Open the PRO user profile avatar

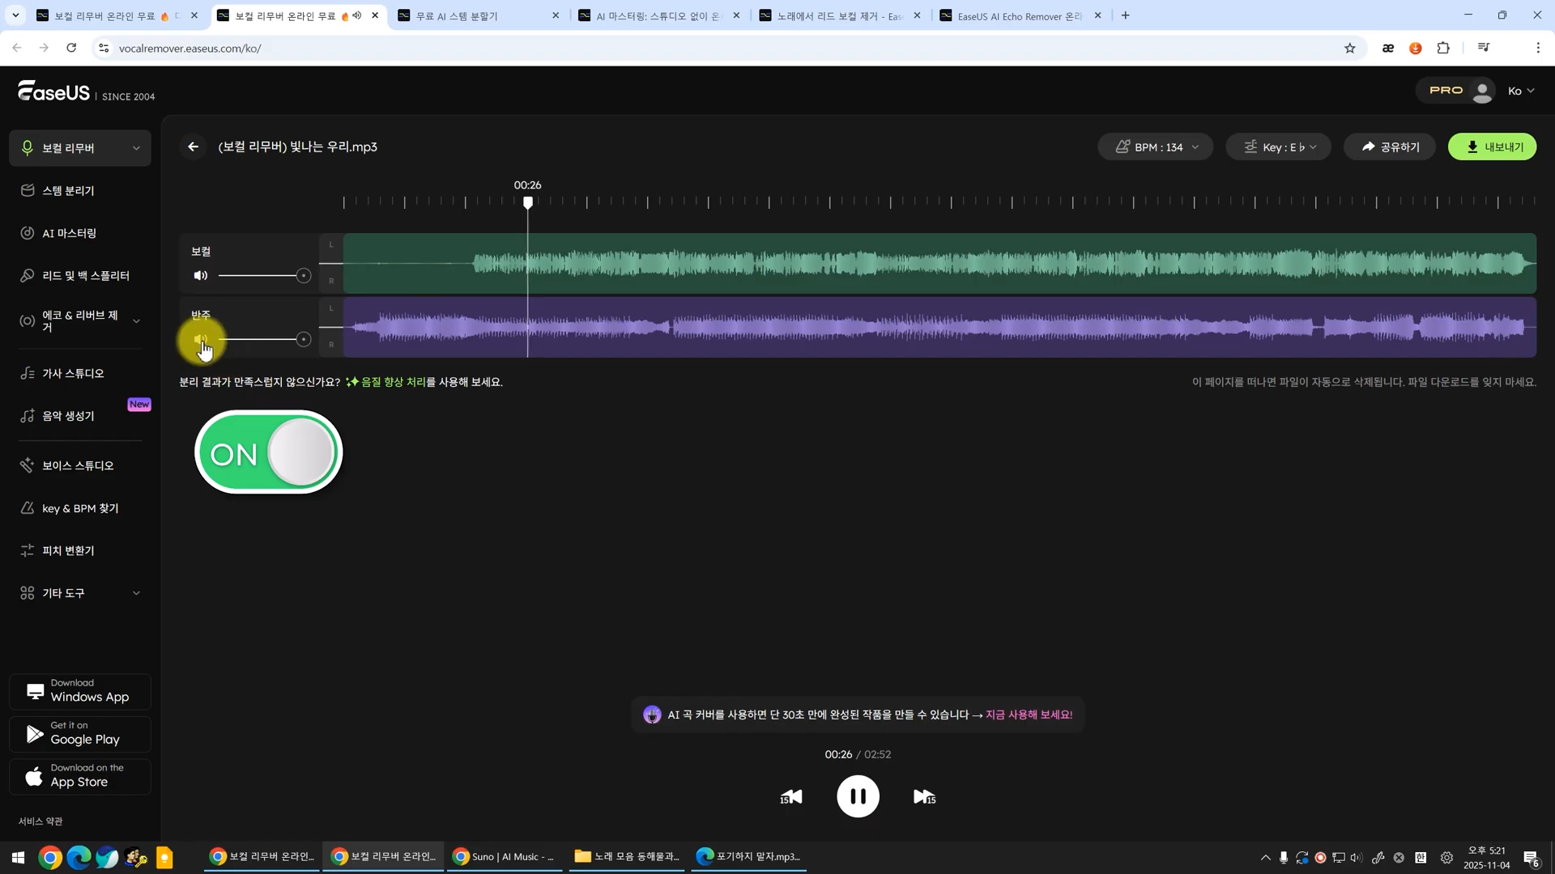click(1482, 91)
